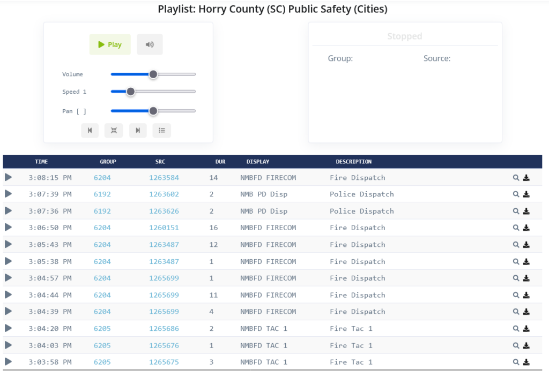Viewport: 549px width, 378px height.
Task: Download the 3:06:50 PM NMBFD FIRECOM call
Action: point(526,228)
